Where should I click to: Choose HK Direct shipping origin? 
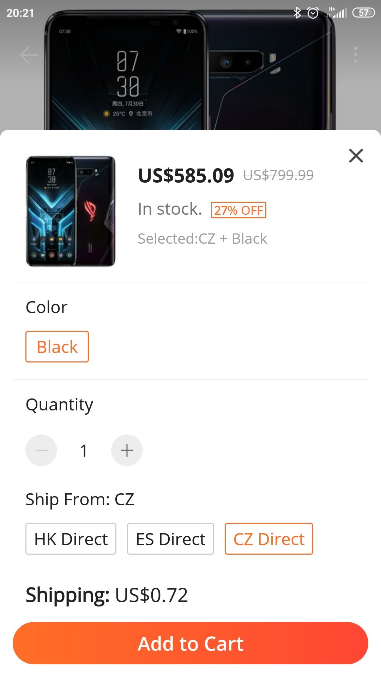point(71,539)
